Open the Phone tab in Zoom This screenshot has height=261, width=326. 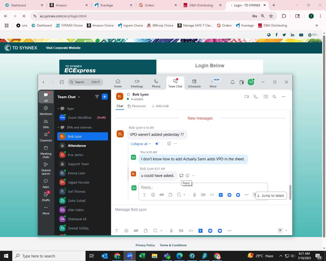tap(156, 83)
